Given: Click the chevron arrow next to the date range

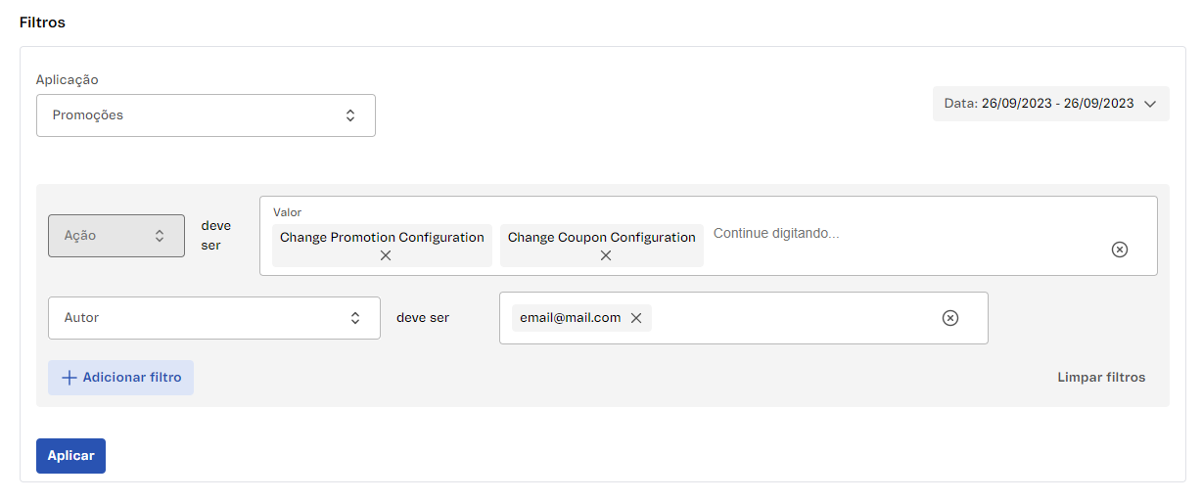Looking at the screenshot, I should 1150,104.
